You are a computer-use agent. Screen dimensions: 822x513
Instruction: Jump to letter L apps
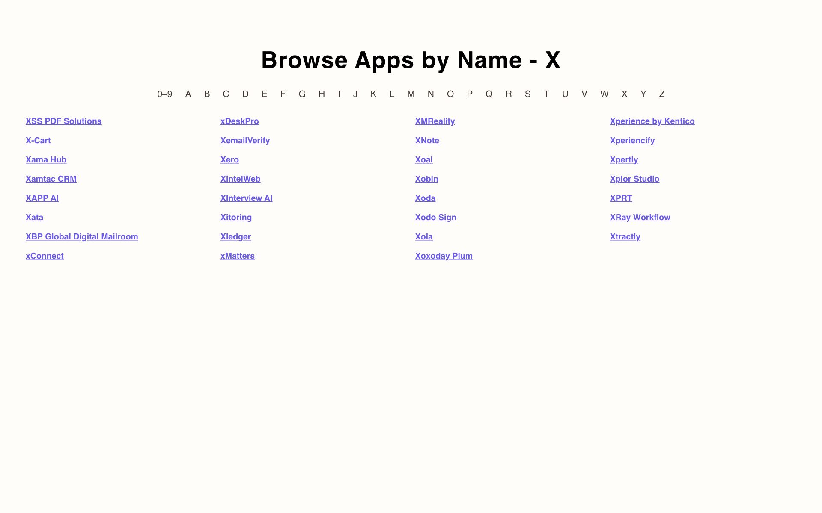(x=392, y=94)
